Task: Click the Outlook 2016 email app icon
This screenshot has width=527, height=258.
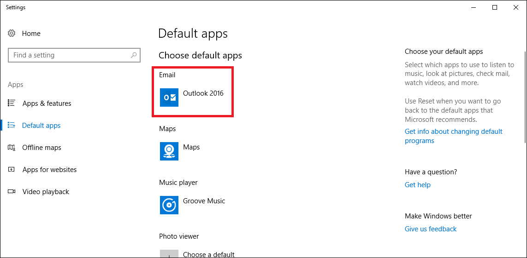Action: point(169,97)
